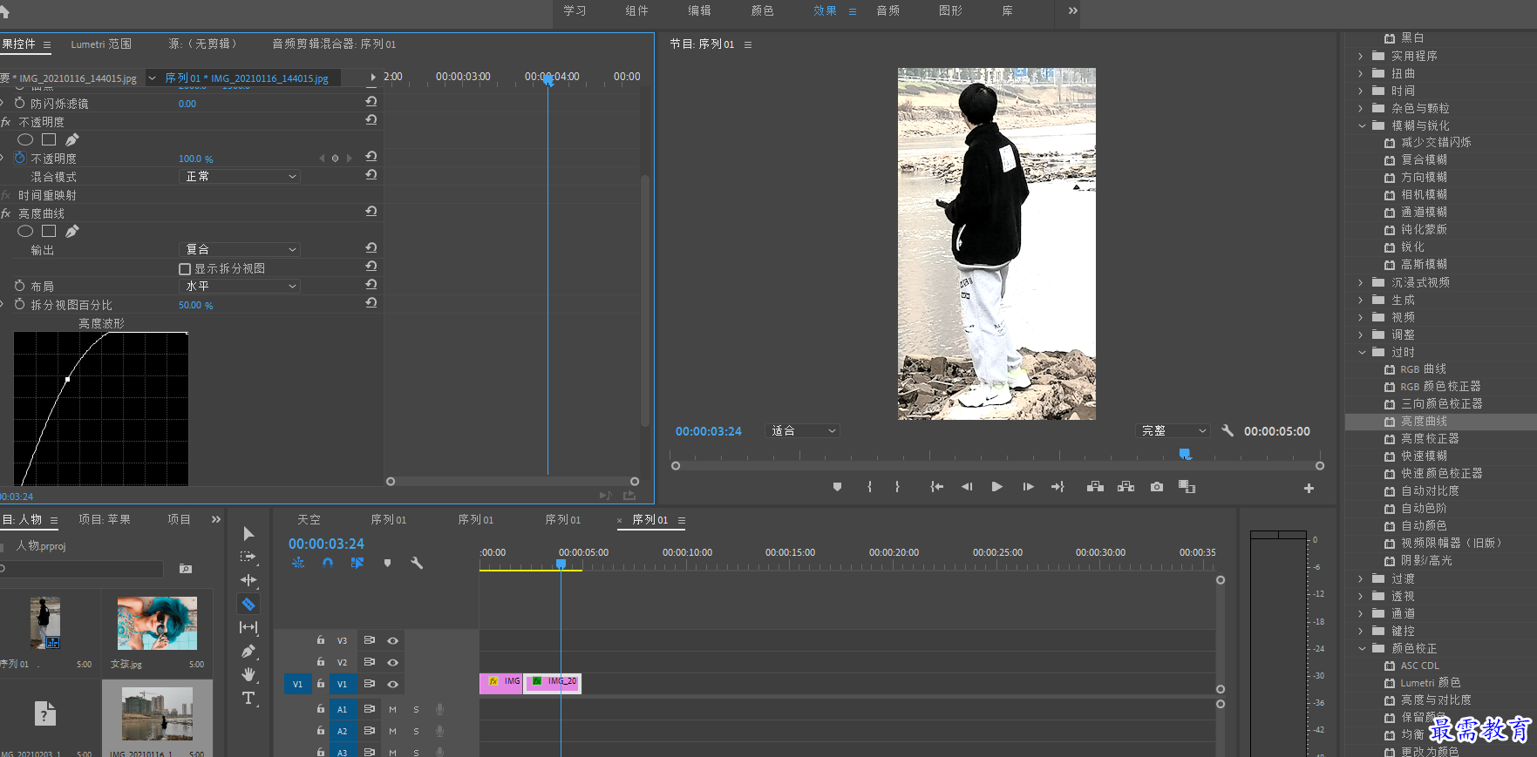Toggle V3 track output eye
Viewport: 1537px width, 757px height.
click(392, 640)
